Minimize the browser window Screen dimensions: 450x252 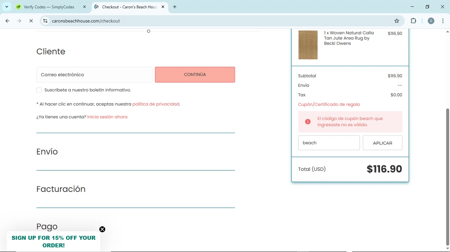click(412, 7)
